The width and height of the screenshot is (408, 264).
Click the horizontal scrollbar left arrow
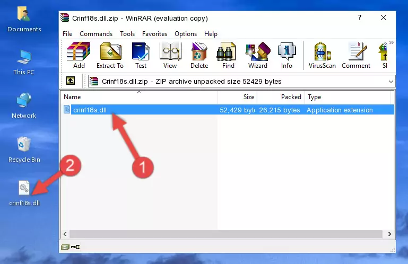[x=65, y=234]
